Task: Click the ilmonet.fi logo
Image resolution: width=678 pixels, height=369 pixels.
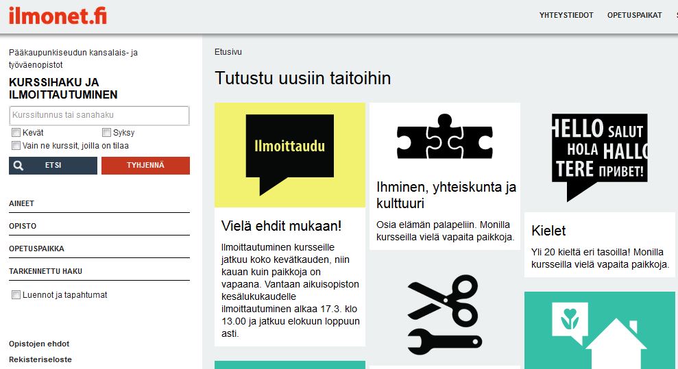Action: tap(58, 15)
